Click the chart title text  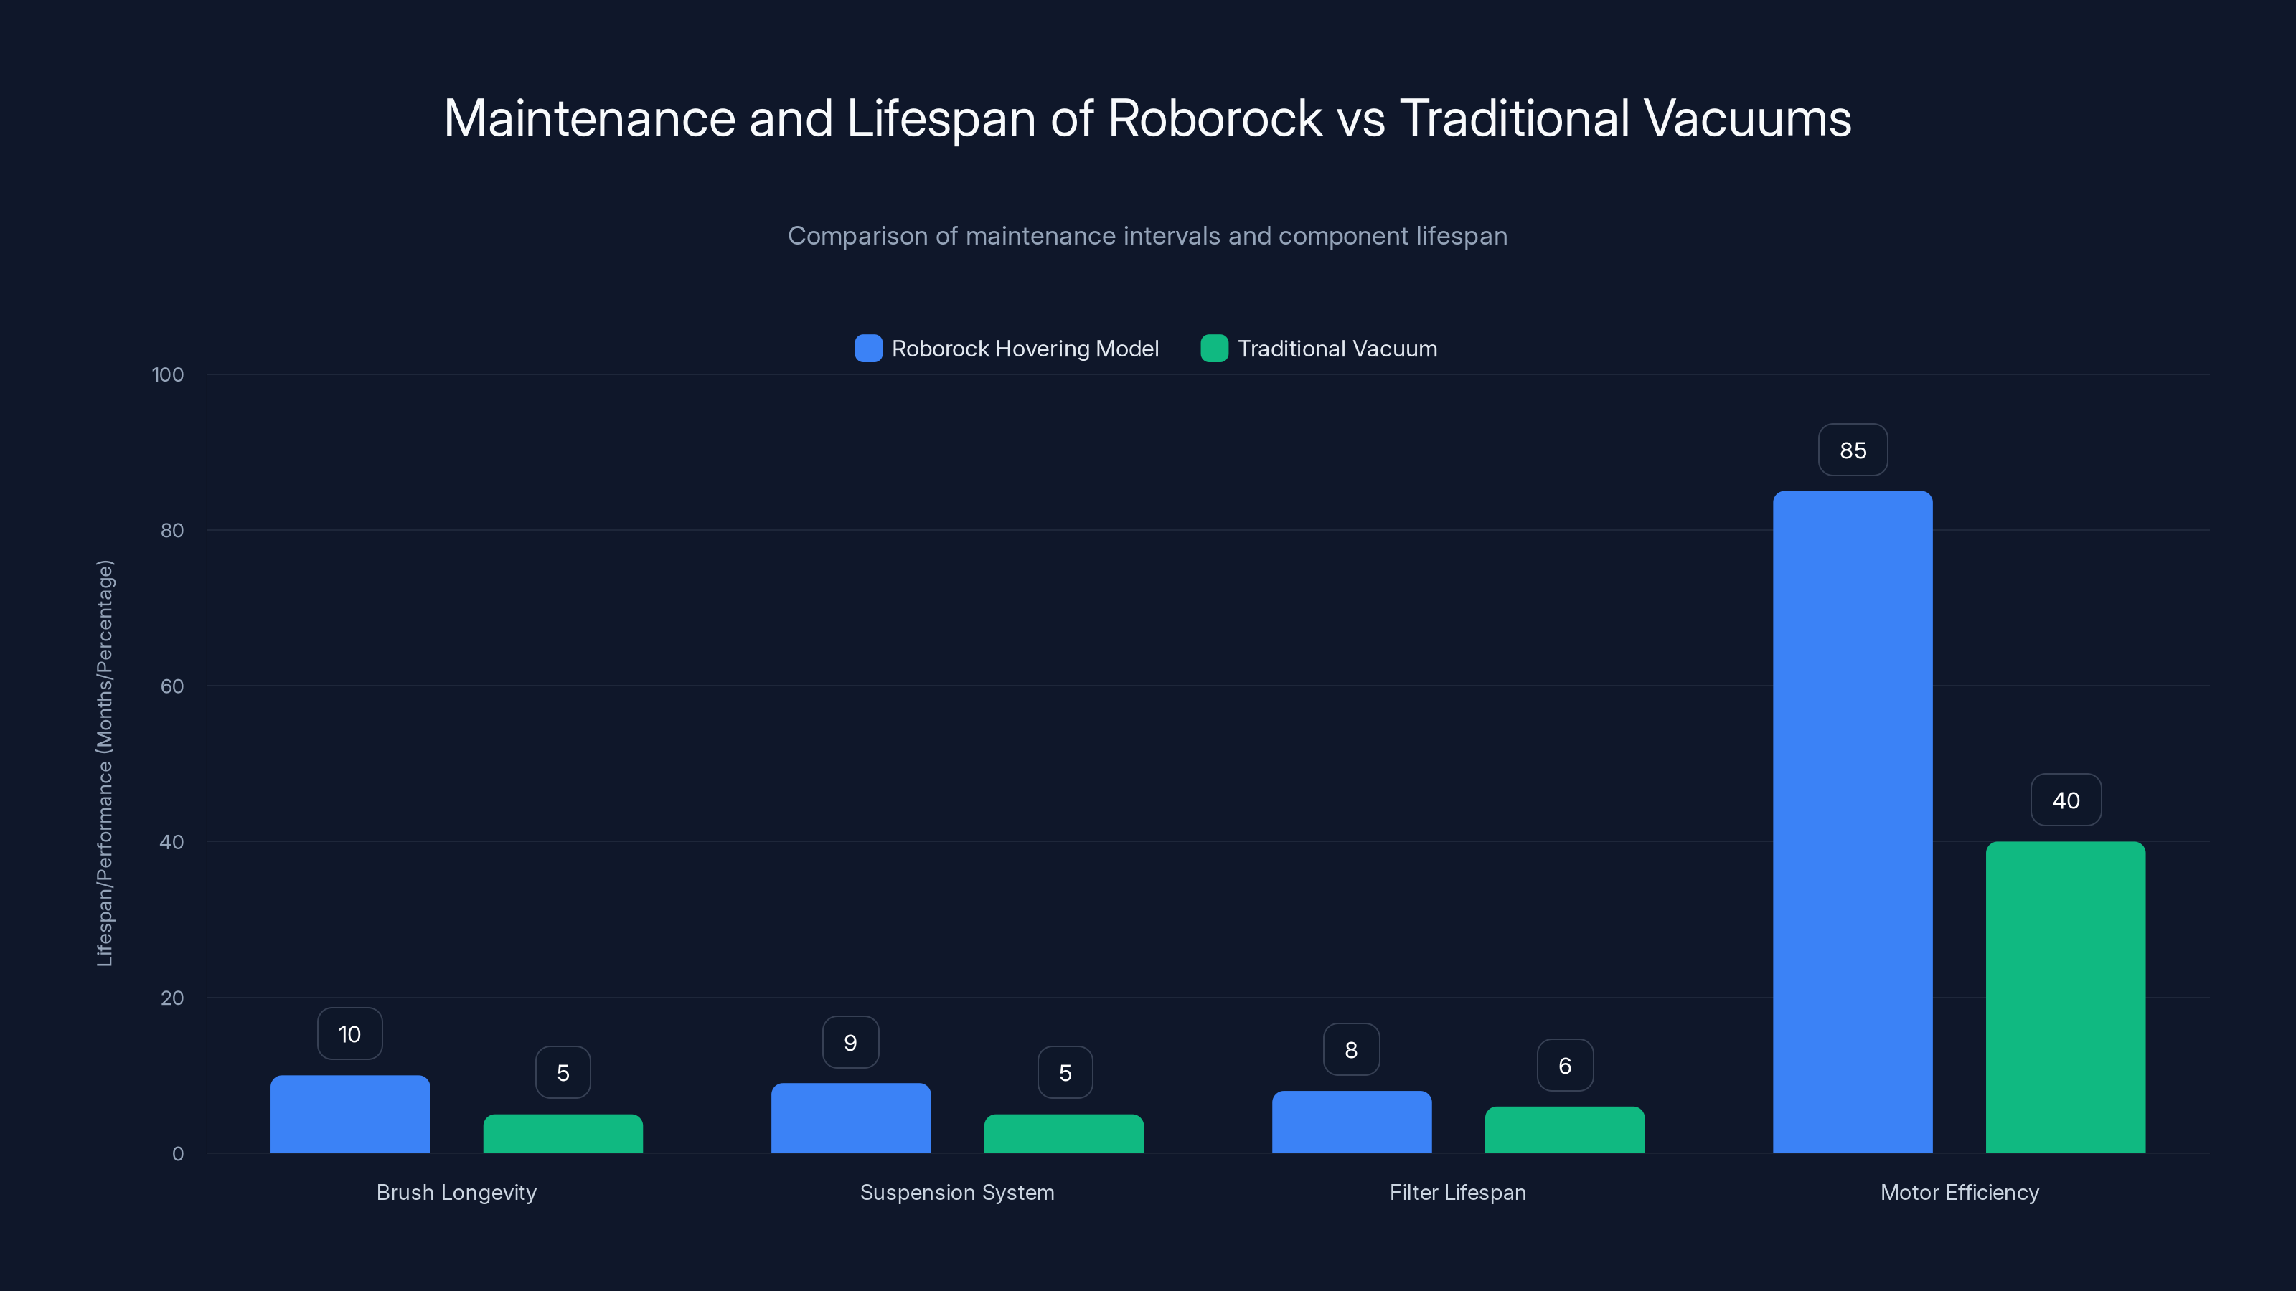pyautogui.click(x=1147, y=117)
